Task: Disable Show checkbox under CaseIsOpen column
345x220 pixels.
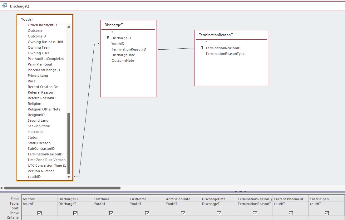Action: (327, 213)
